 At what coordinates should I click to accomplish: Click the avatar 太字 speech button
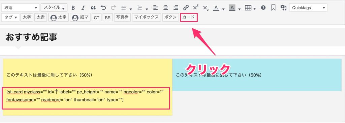pos(59,18)
